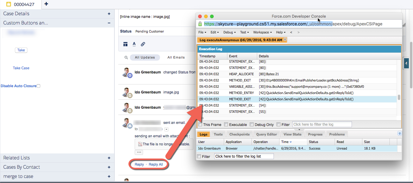Switch to Logs tab
413x183 pixels.
(x=203, y=134)
